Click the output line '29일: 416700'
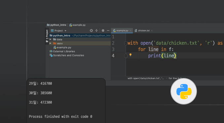 (x=40, y=84)
